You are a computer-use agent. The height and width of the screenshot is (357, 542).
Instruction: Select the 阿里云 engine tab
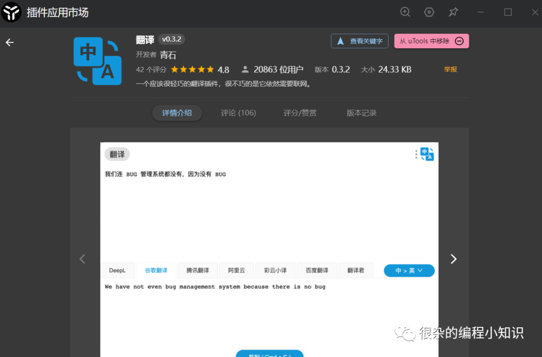tap(236, 270)
